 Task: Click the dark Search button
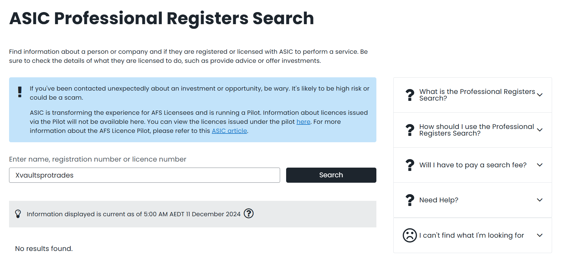tap(331, 175)
